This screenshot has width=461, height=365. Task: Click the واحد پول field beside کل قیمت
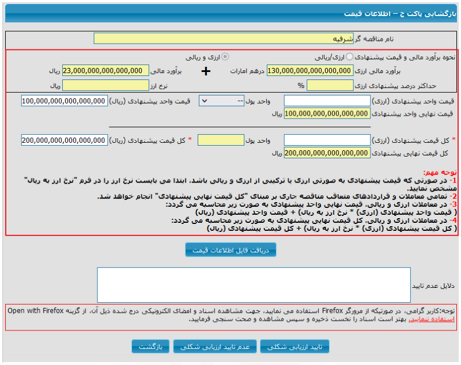pos(221,140)
